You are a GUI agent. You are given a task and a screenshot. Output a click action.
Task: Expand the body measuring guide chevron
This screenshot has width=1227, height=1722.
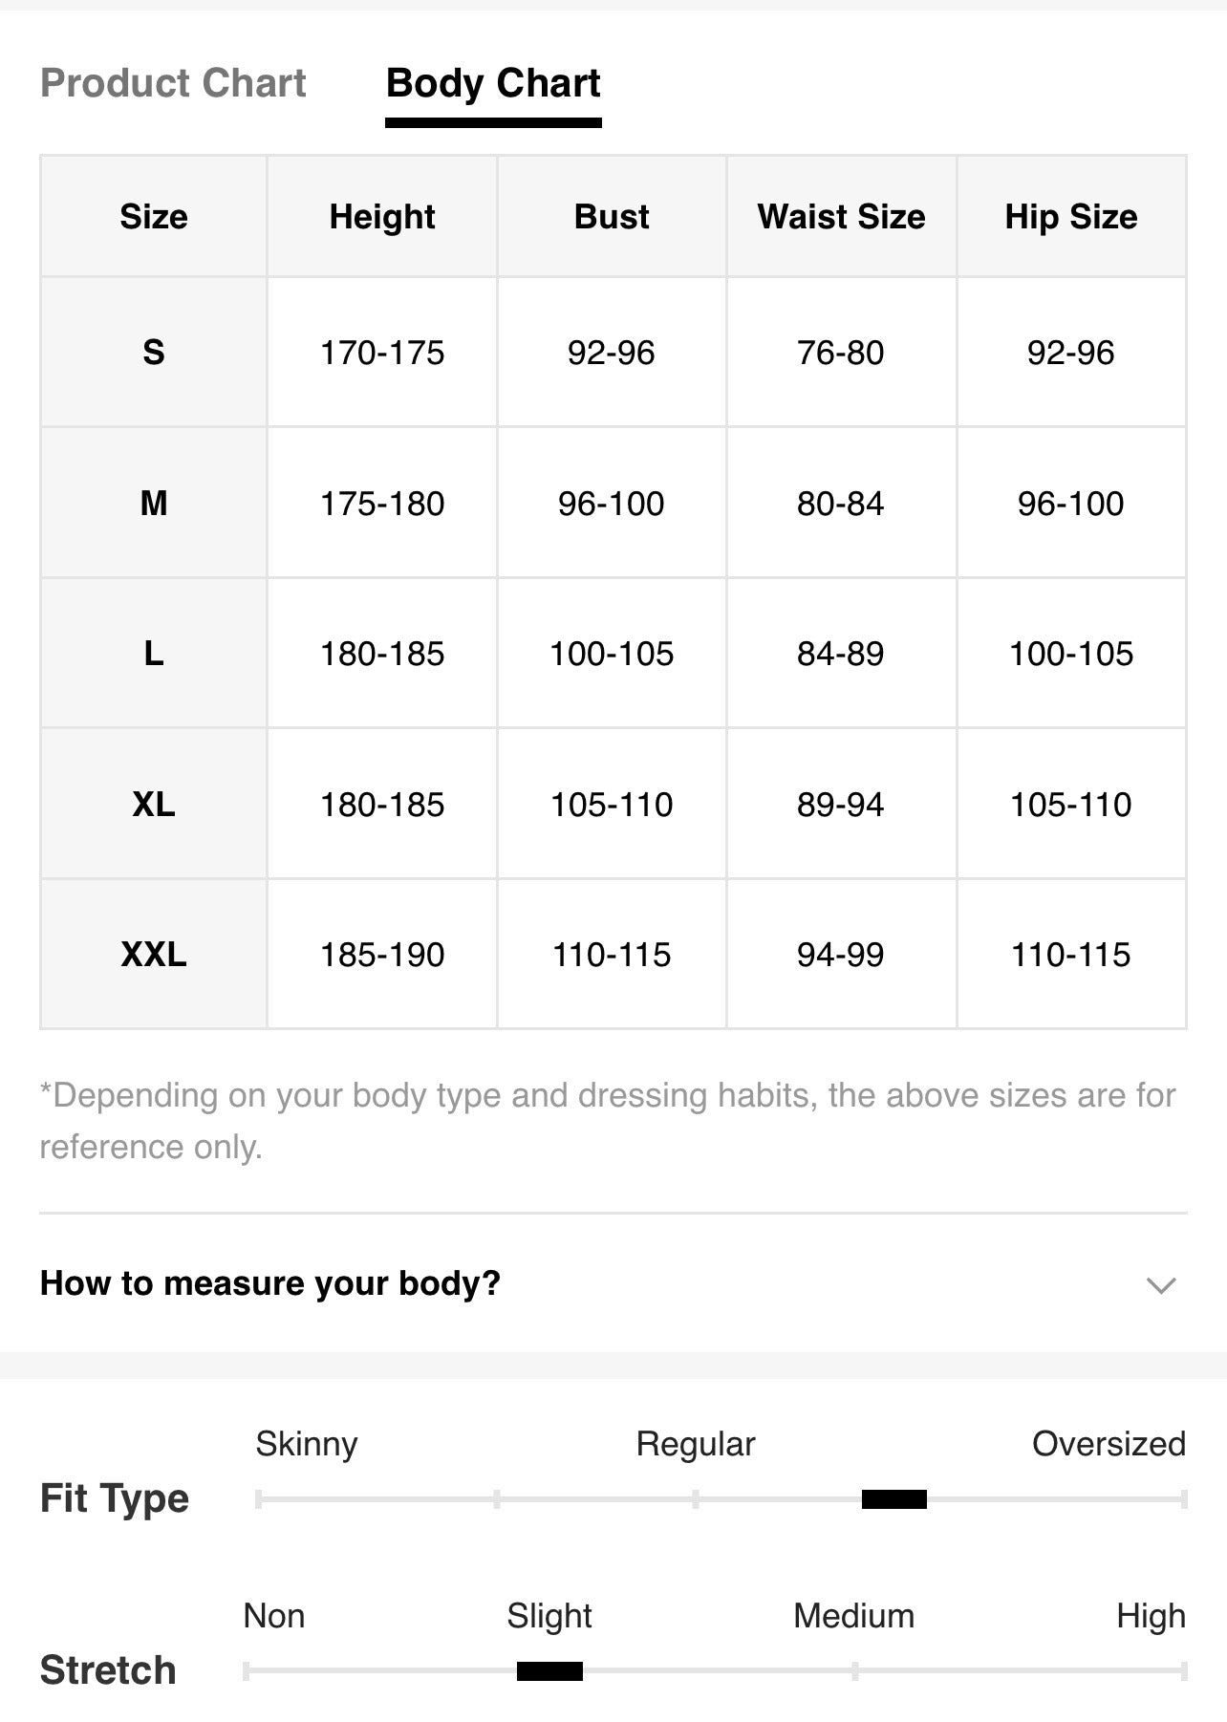click(x=1160, y=1284)
